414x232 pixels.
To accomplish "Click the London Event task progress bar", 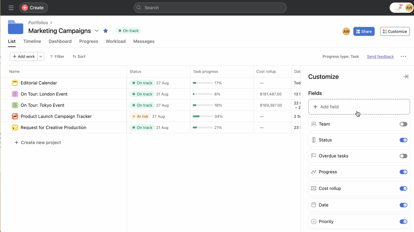I will (203, 94).
